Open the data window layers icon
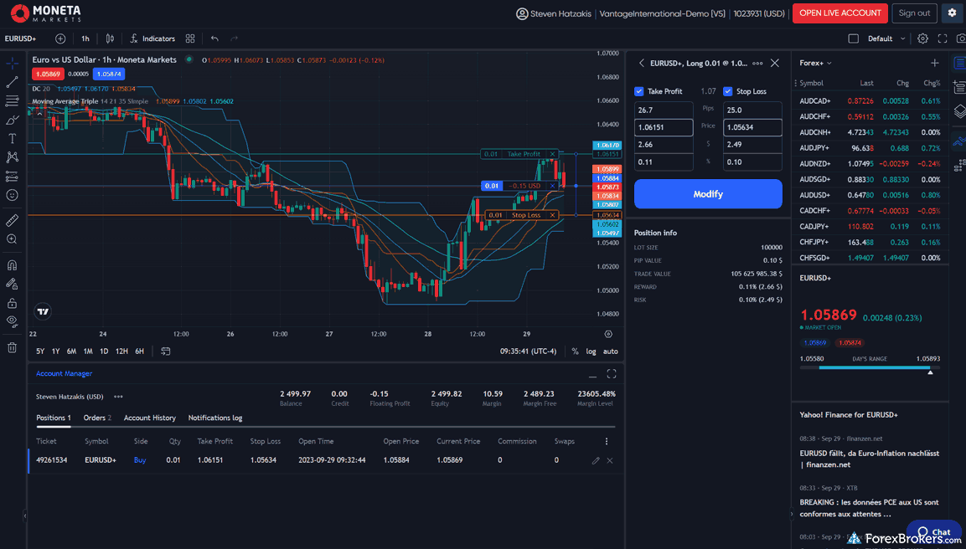966x549 pixels. (959, 111)
